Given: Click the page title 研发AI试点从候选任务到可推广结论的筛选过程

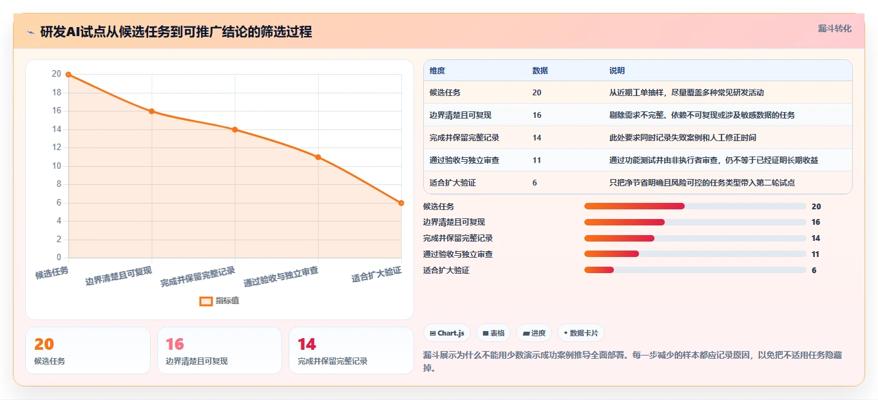Looking at the screenshot, I should coord(176,32).
